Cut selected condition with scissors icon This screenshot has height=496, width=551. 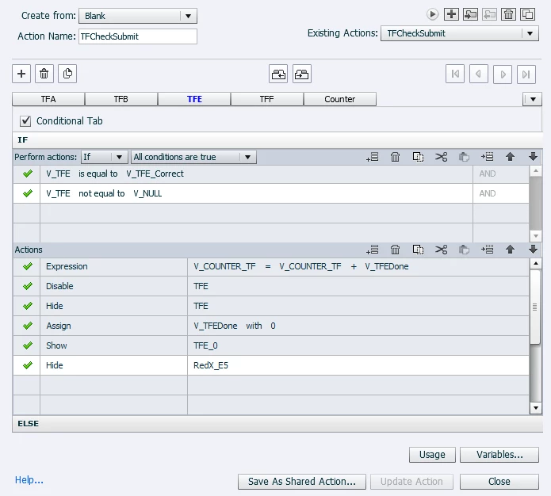click(x=442, y=157)
